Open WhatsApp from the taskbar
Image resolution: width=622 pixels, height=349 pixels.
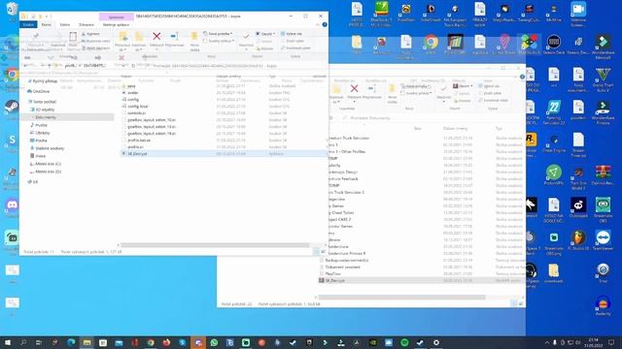point(214,342)
